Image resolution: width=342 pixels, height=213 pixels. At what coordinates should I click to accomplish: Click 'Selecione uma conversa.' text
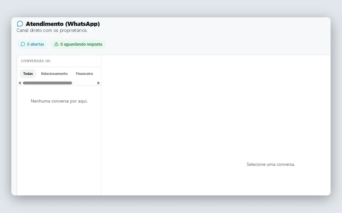pos(271,164)
